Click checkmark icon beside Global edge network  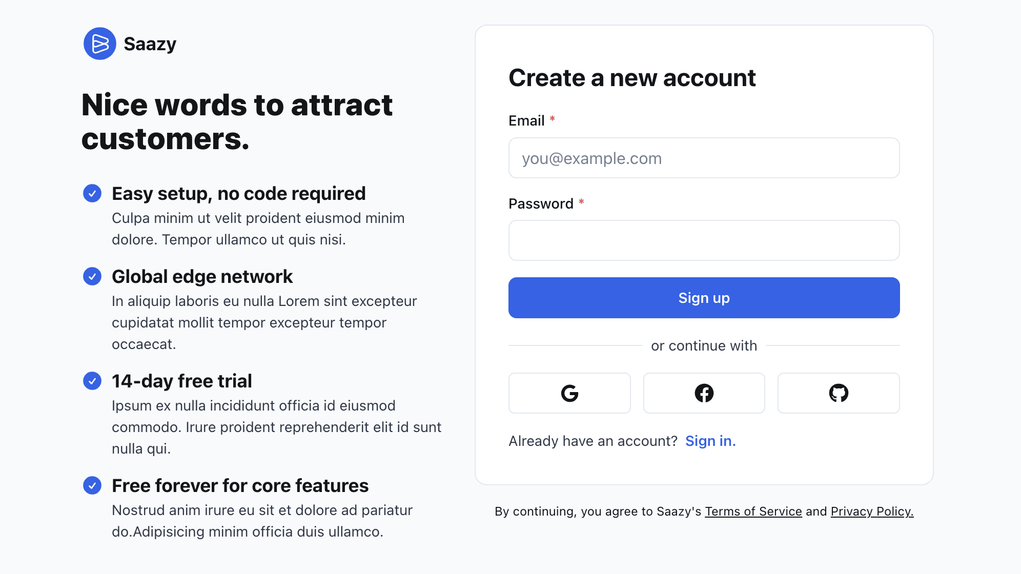pos(92,276)
